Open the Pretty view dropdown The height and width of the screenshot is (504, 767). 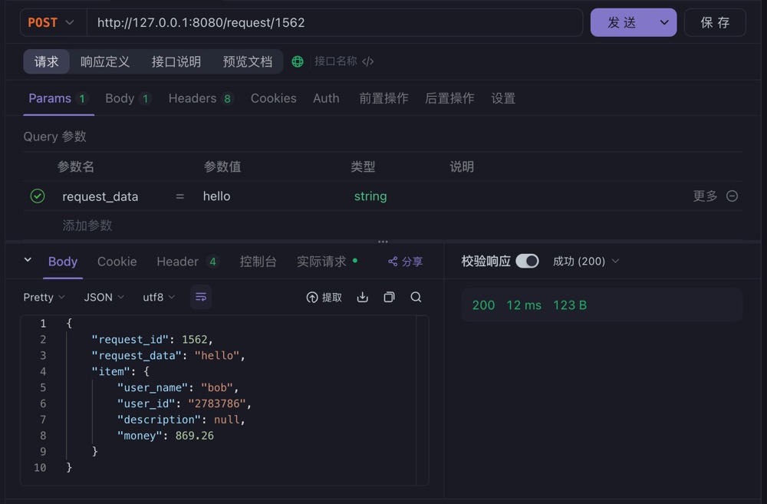click(43, 297)
